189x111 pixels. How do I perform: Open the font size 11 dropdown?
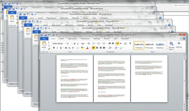72,44
